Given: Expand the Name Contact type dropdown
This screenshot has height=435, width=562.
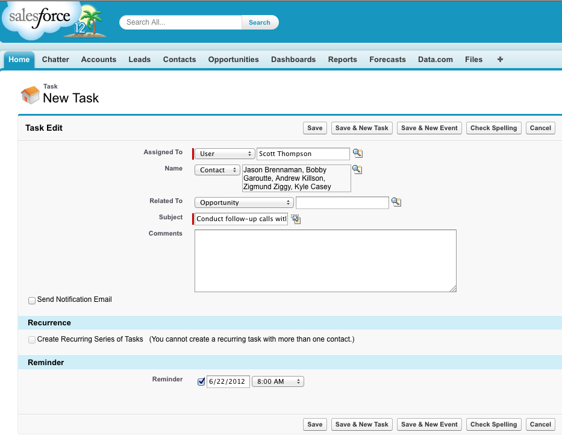Looking at the screenshot, I should click(x=217, y=170).
